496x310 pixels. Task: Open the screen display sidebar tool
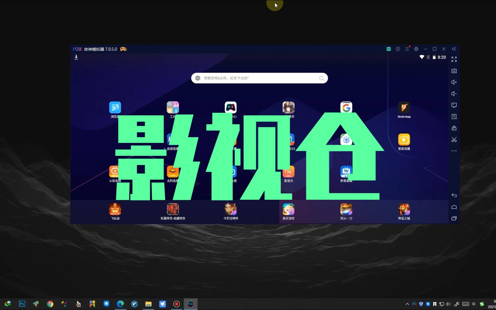coord(454,105)
